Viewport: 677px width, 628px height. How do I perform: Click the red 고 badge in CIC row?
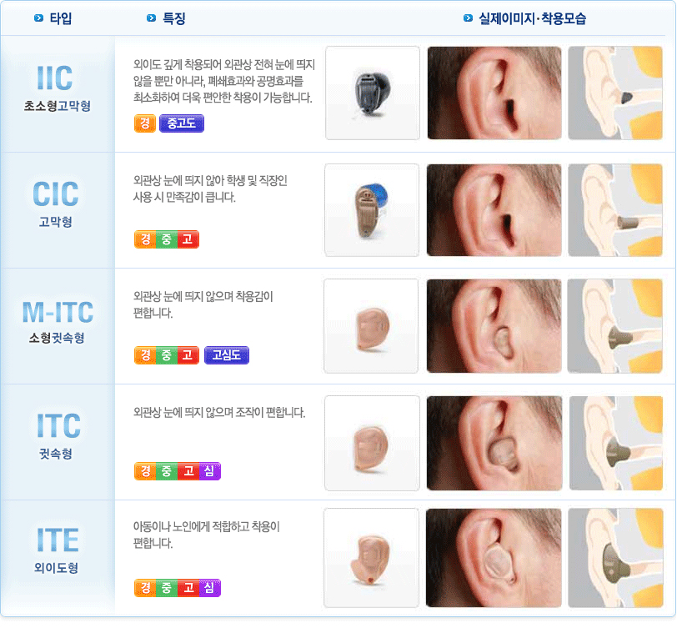coord(188,239)
